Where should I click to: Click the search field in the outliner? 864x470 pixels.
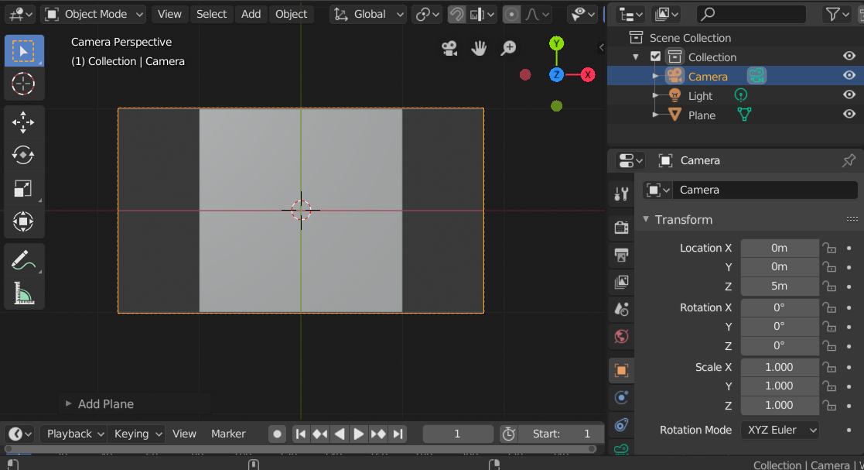750,14
